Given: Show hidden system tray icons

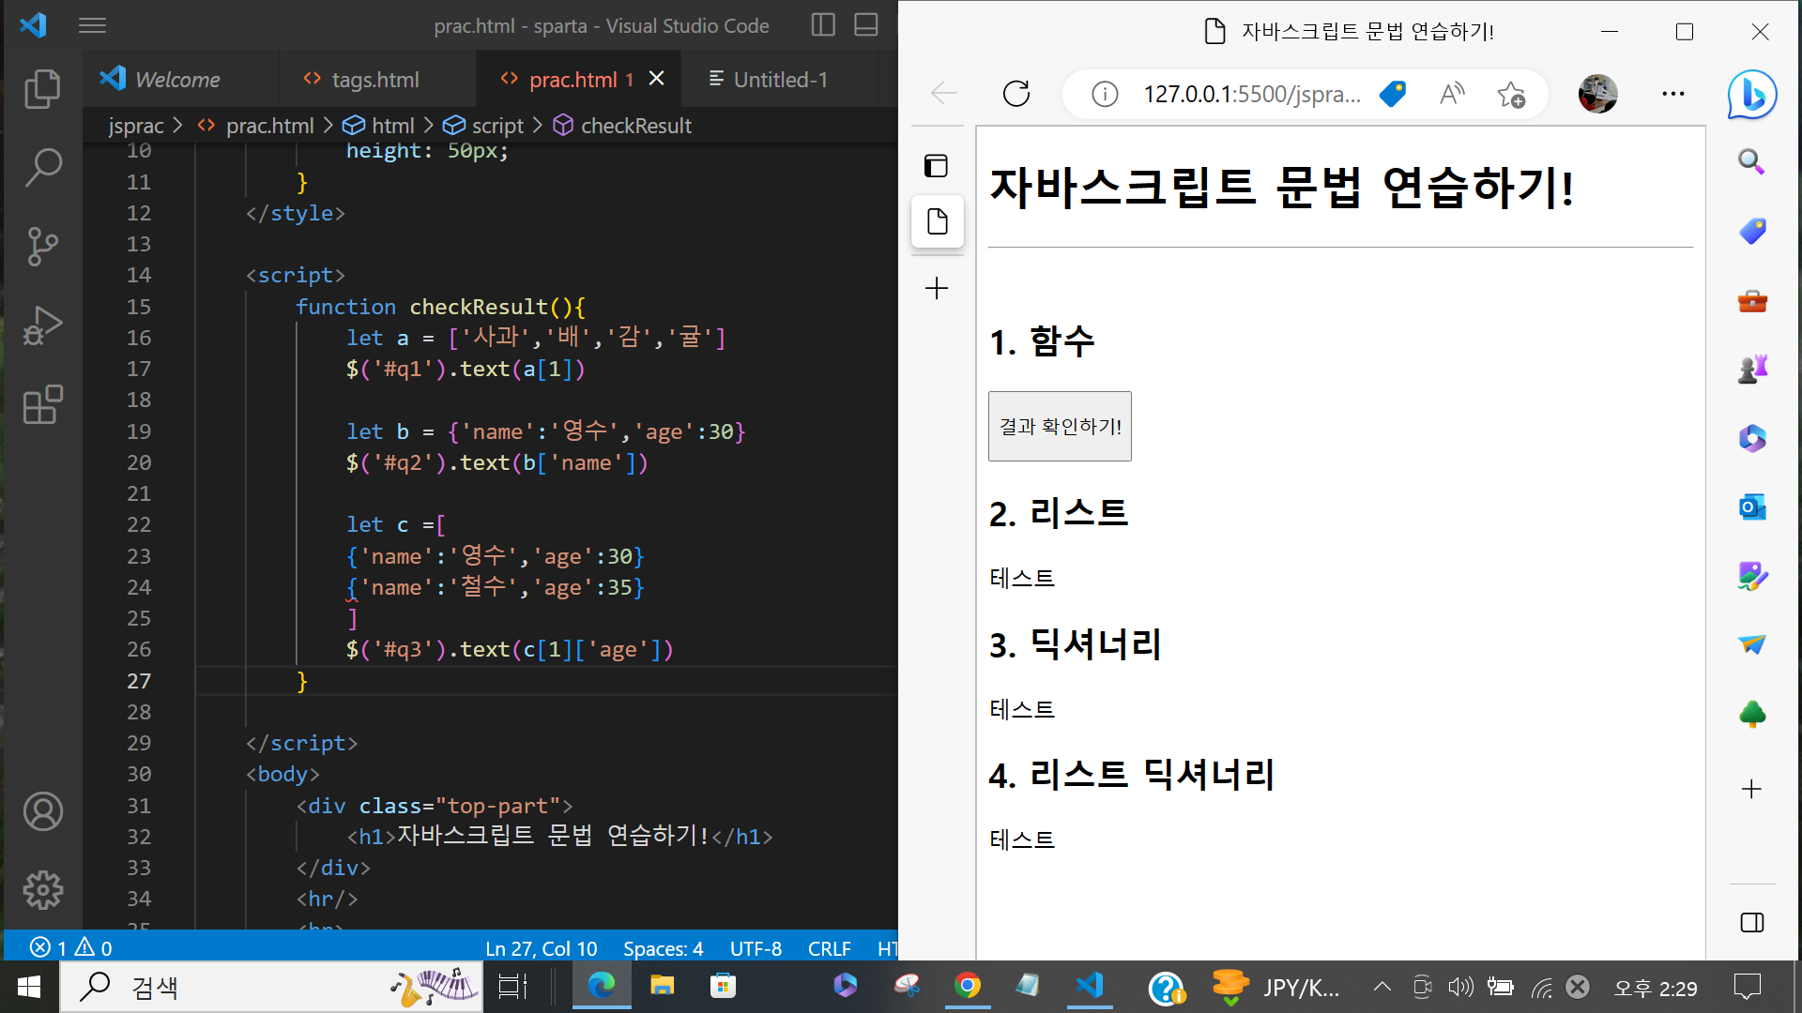Looking at the screenshot, I should 1382,987.
